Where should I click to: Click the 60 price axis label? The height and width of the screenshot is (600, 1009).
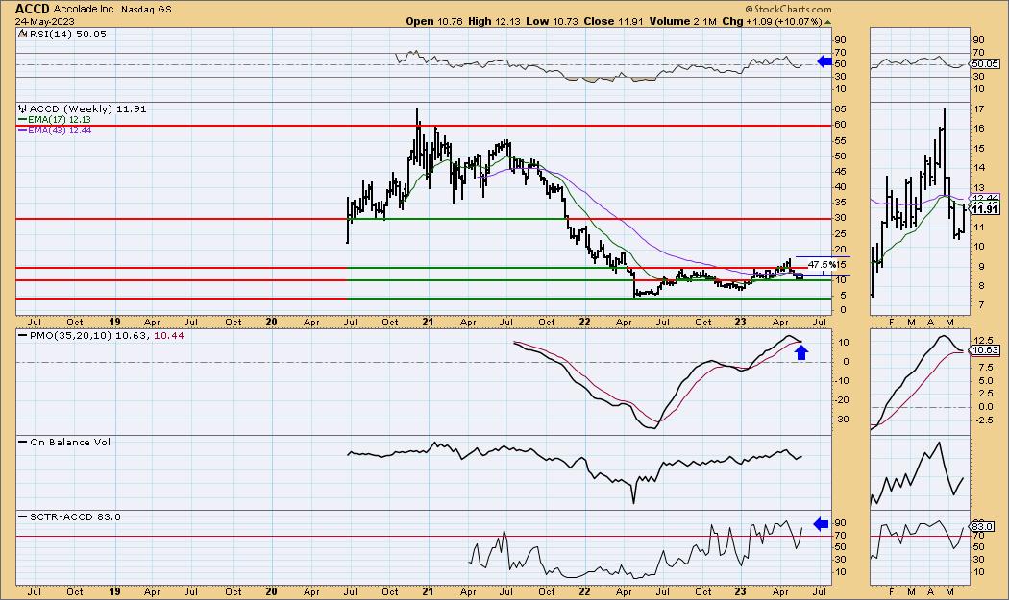point(840,125)
